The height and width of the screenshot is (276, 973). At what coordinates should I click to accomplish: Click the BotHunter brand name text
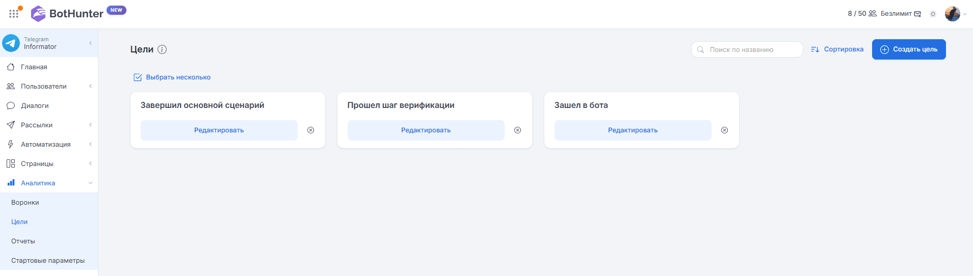coord(76,14)
